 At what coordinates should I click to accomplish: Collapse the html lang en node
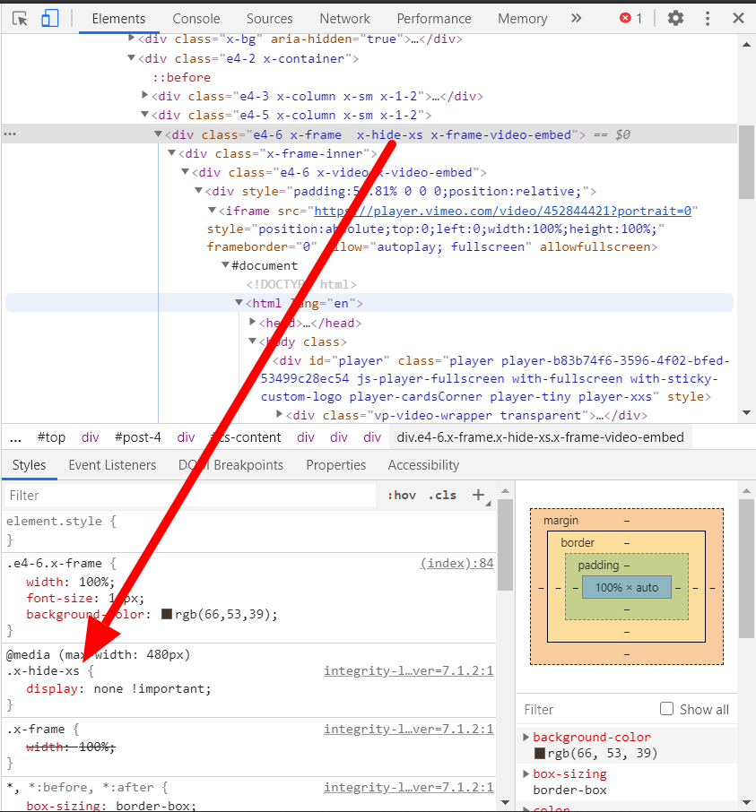(x=239, y=302)
